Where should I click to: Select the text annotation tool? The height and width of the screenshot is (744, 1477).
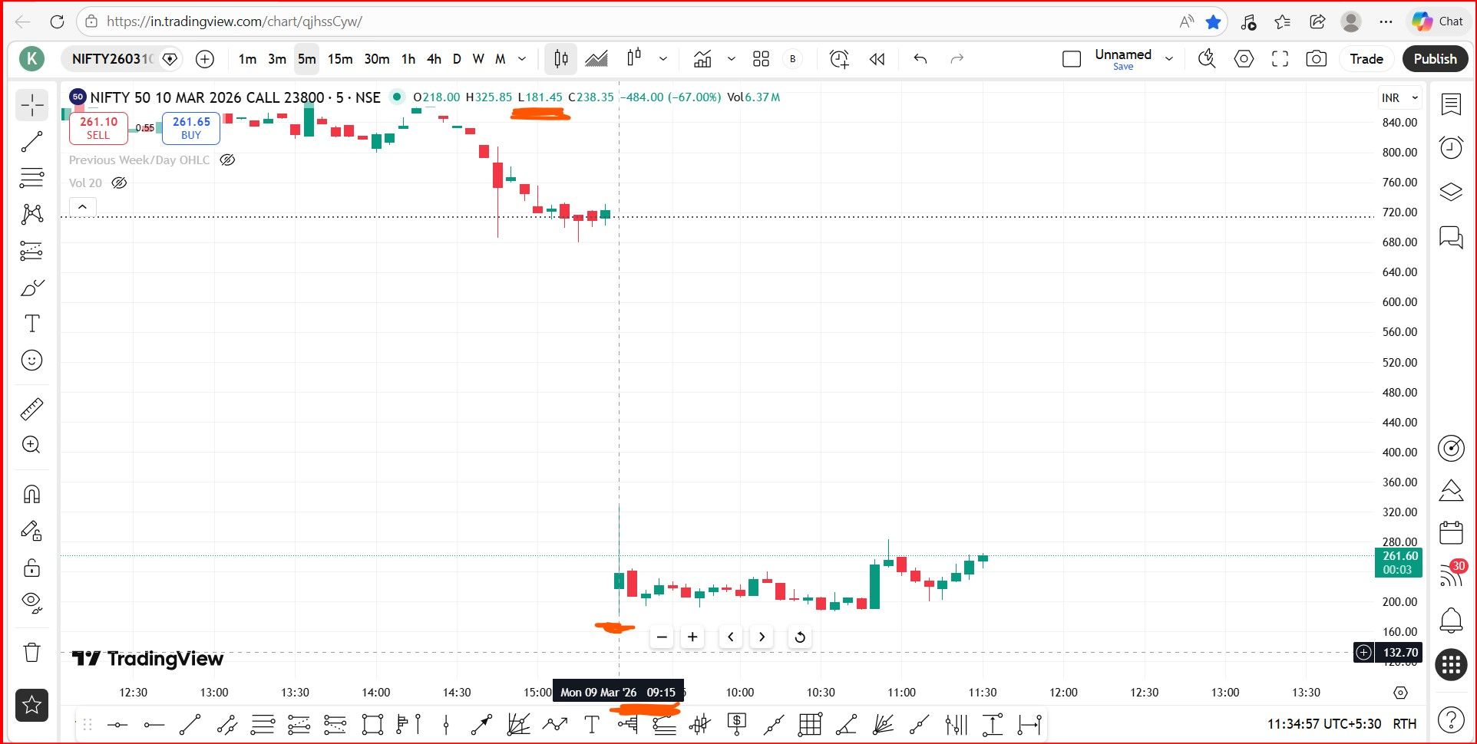31,324
